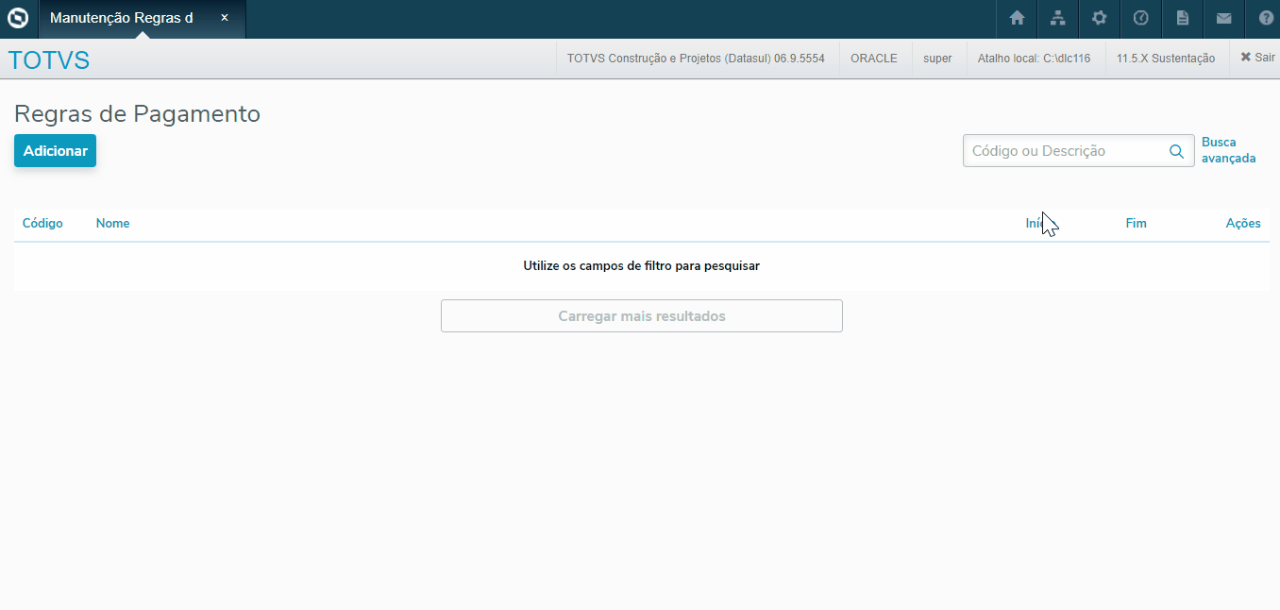Open the help question mark icon
This screenshot has height=610, width=1280.
(1266, 18)
